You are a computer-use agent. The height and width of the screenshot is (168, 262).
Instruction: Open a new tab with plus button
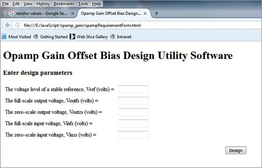[157, 13]
